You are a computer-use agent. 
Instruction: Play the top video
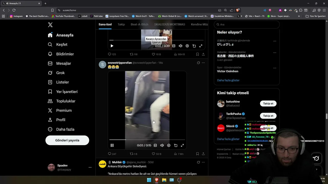[x=112, y=46]
